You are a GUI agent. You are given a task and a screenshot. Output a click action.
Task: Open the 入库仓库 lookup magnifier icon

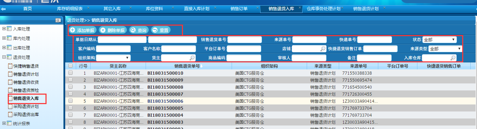click(453, 58)
